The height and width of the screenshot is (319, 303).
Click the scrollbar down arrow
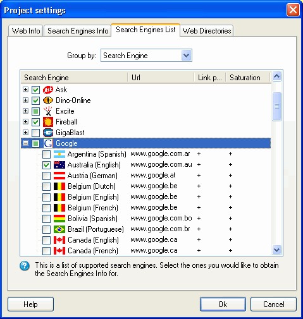(277, 250)
